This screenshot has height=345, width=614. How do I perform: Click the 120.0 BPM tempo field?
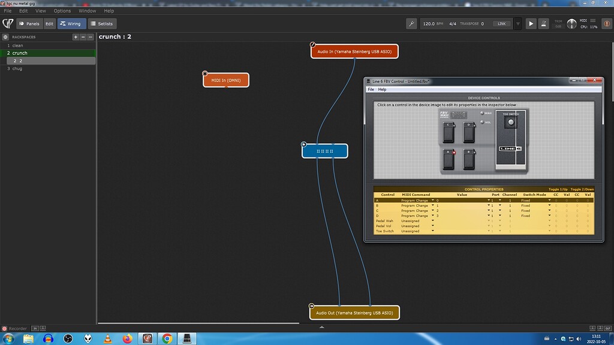tap(433, 23)
